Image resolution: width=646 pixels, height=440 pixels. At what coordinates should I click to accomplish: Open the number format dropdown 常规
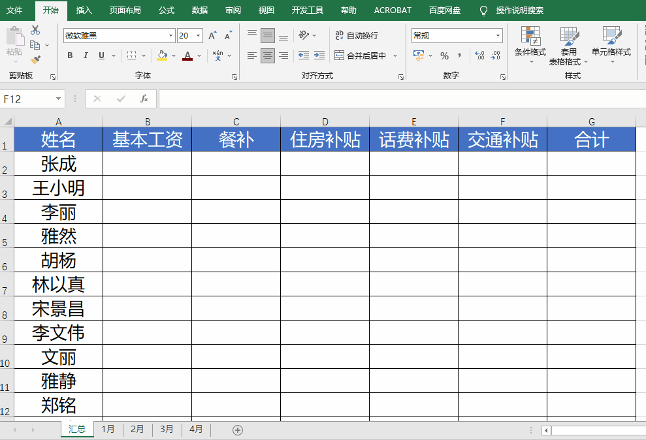[498, 36]
